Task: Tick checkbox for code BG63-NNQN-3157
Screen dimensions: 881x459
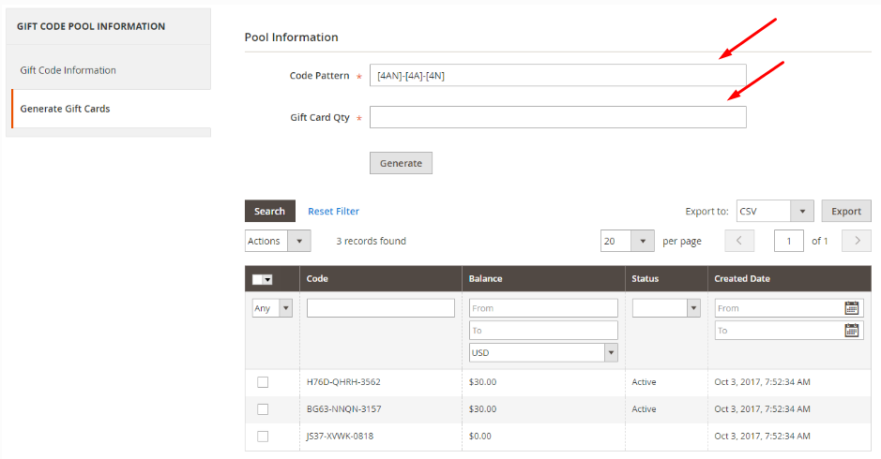Action: pyautogui.click(x=263, y=409)
